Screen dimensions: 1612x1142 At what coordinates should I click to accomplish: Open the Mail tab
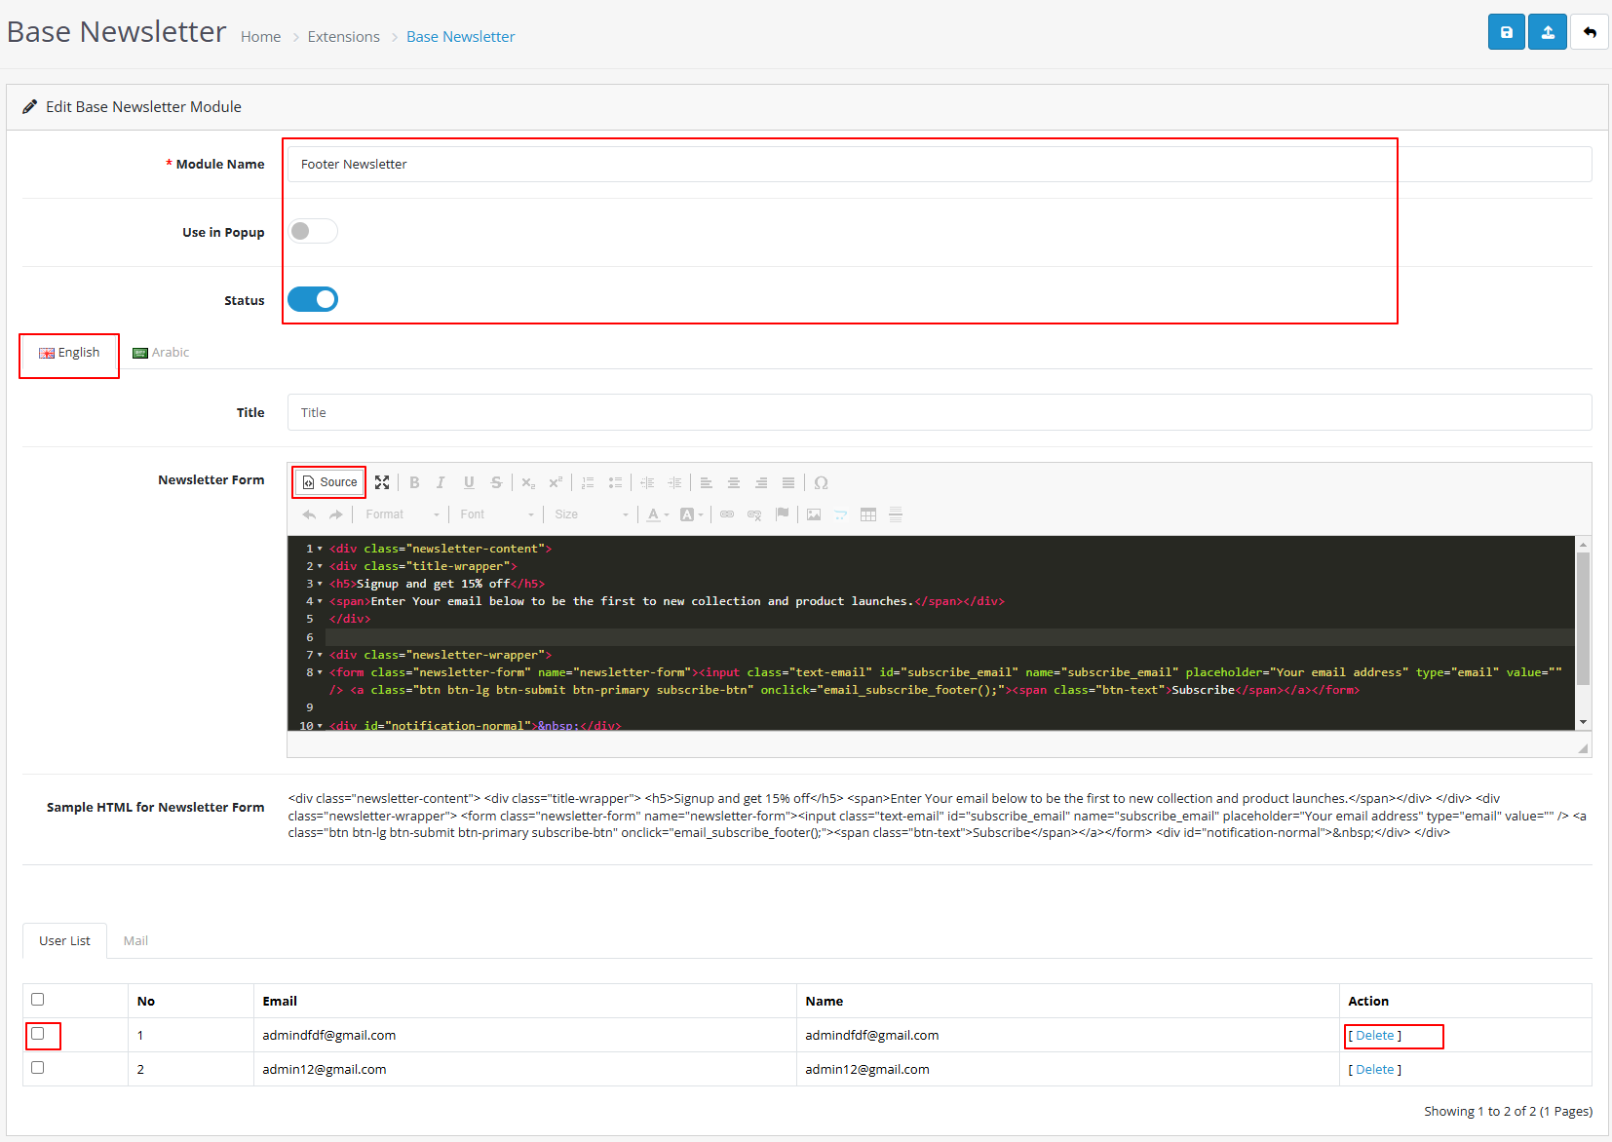[x=135, y=940]
